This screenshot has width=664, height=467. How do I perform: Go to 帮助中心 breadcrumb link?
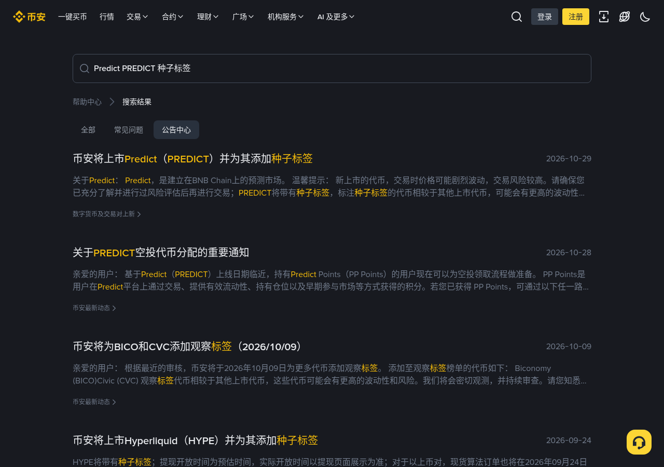tap(87, 102)
